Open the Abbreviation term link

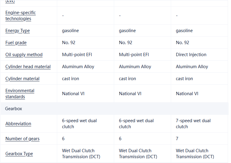pyautogui.click(x=18, y=124)
